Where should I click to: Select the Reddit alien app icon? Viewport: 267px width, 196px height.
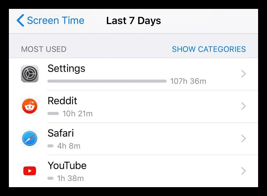30,106
